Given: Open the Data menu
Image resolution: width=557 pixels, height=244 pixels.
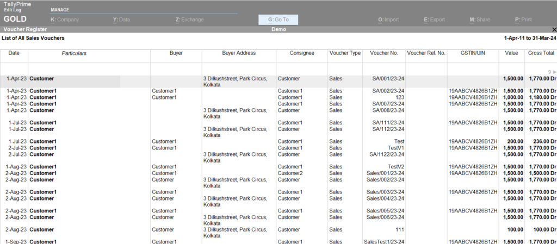Looking at the screenshot, I should 121,20.
